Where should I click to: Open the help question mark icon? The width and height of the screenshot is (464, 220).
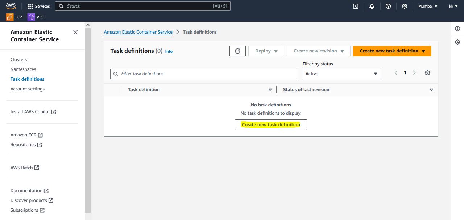coord(388,6)
